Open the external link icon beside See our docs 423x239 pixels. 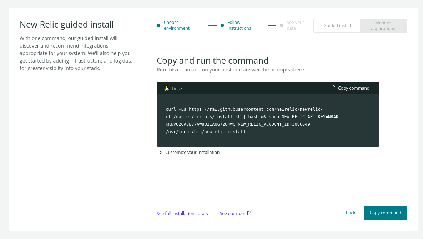point(250,213)
